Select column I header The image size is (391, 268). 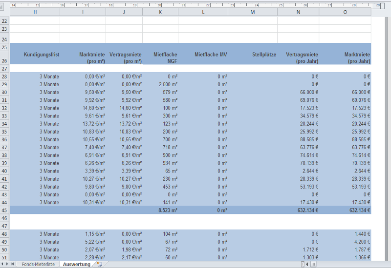tap(83, 12)
